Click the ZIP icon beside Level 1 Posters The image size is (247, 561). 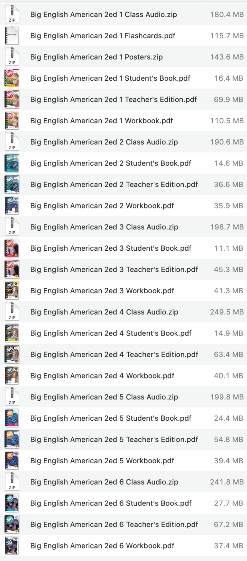pos(12,57)
